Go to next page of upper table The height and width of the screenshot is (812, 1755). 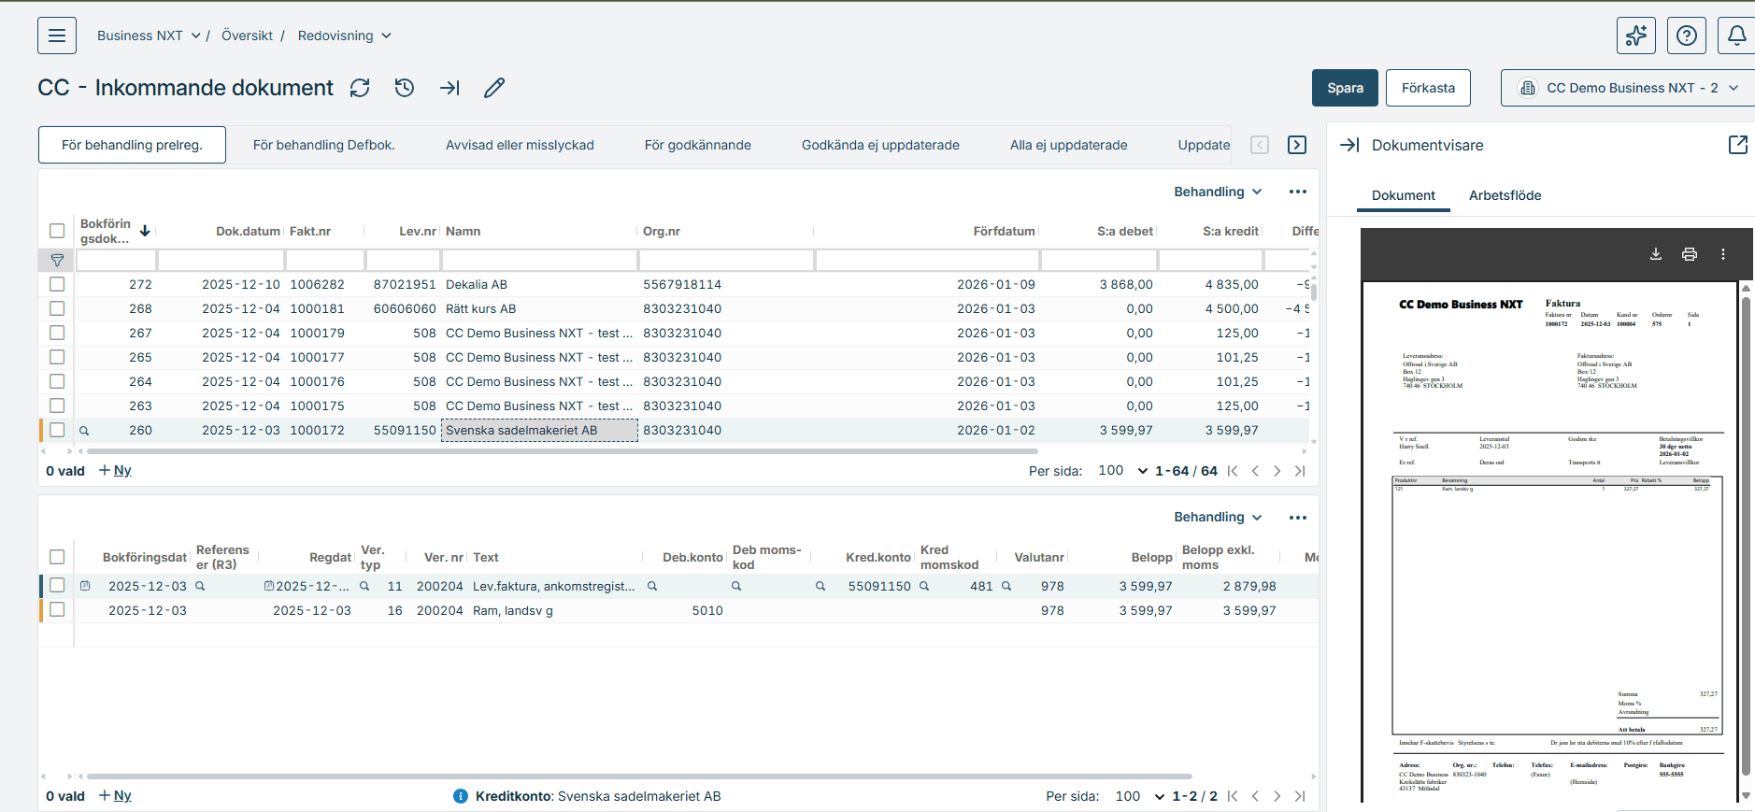pyautogui.click(x=1277, y=471)
